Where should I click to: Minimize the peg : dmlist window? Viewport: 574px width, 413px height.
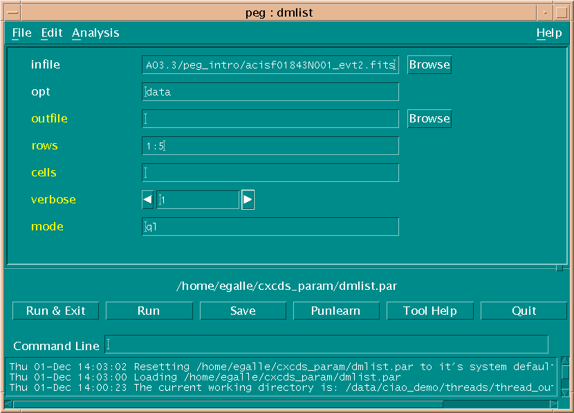(545, 12)
